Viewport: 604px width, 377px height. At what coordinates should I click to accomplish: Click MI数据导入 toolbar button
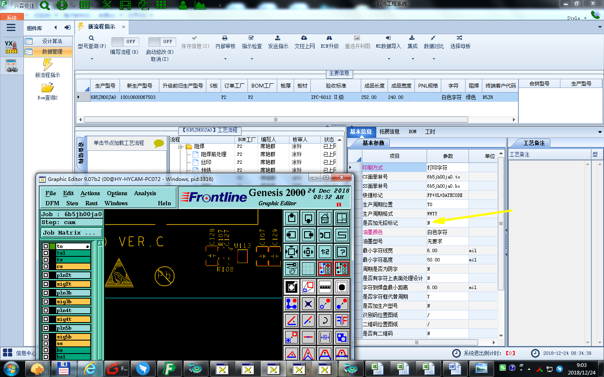click(388, 42)
